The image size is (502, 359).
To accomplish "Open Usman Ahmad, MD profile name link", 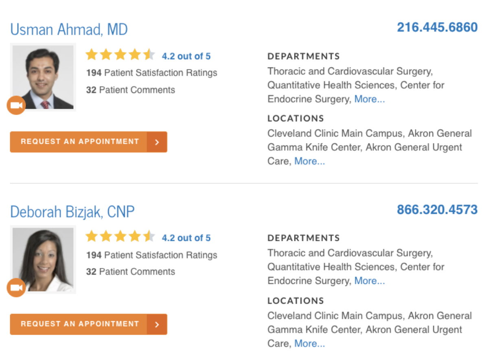I will [69, 30].
